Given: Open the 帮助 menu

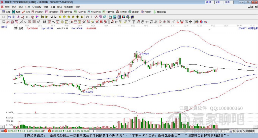Looking at the screenshot, I should click(78, 7).
